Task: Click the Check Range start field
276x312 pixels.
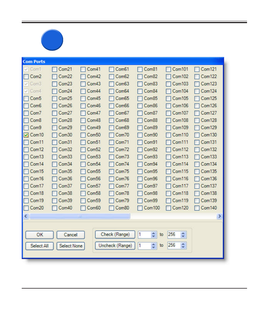Action: (x=145, y=235)
